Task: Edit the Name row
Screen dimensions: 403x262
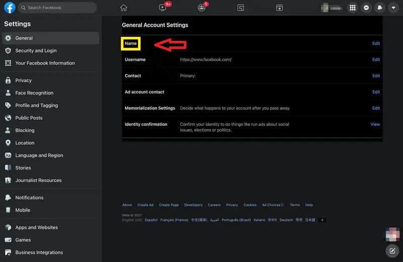Action: (x=376, y=43)
